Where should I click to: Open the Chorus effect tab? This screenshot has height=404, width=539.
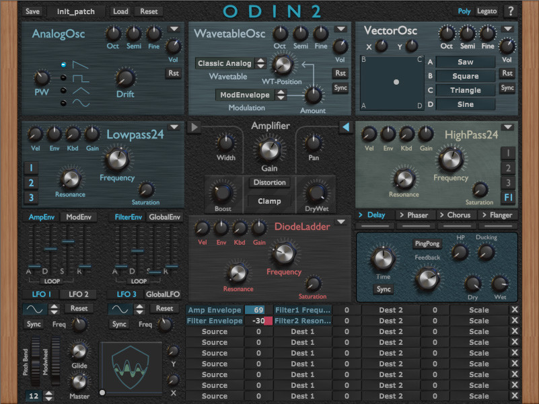coord(455,215)
